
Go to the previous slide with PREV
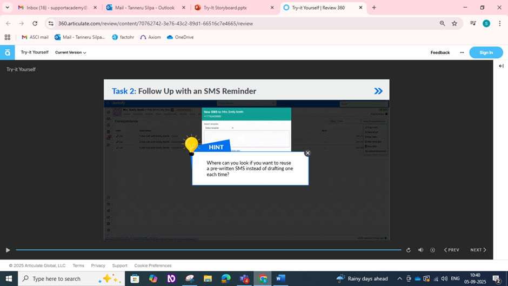tap(452, 250)
